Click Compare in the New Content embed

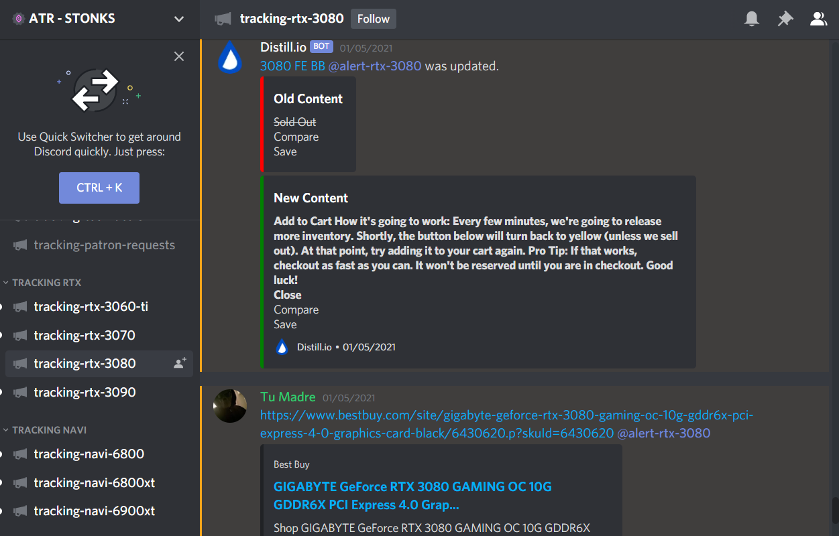click(296, 310)
